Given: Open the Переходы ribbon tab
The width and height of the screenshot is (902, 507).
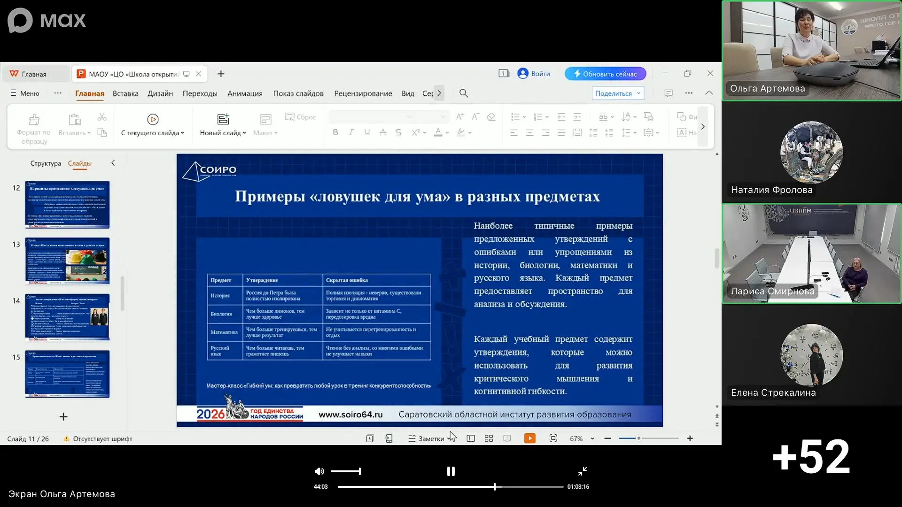Looking at the screenshot, I should (x=200, y=93).
